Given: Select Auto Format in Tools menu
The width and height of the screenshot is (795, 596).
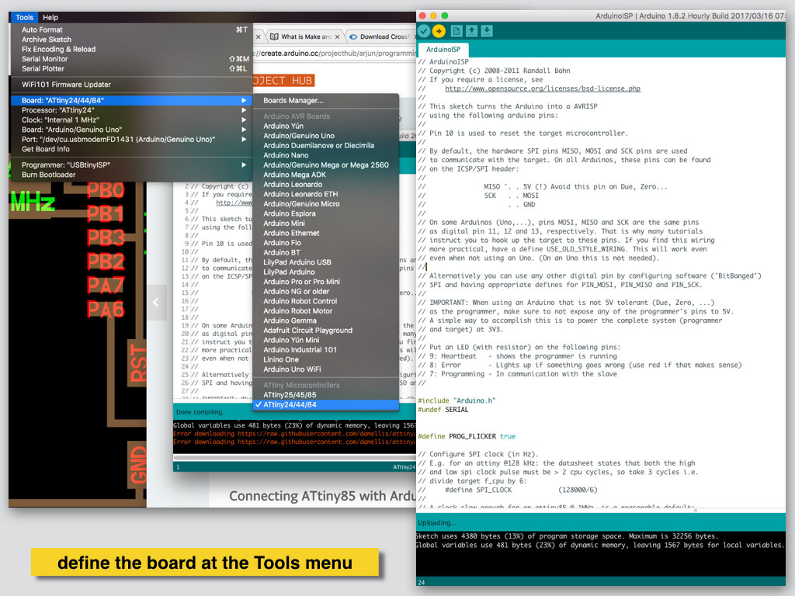Looking at the screenshot, I should tap(130, 30).
